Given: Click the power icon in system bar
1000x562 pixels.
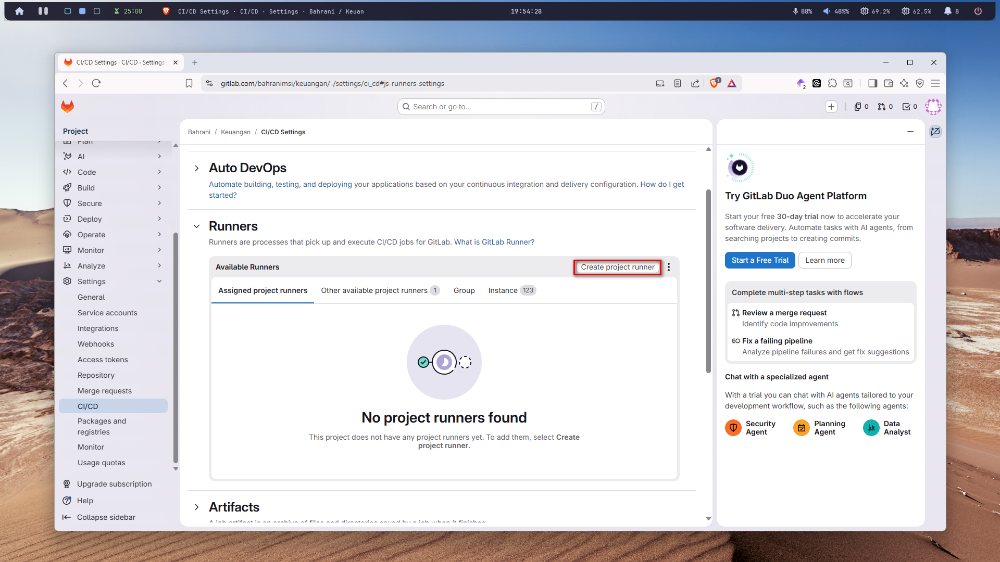Looking at the screenshot, I should 978,11.
